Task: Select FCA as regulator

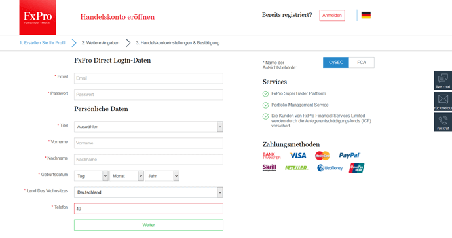Action: click(x=362, y=63)
